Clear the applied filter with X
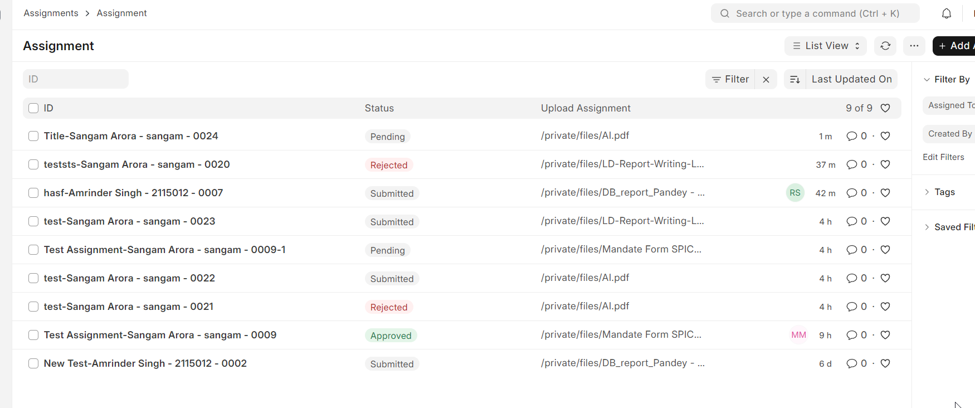975x408 pixels. tap(766, 79)
